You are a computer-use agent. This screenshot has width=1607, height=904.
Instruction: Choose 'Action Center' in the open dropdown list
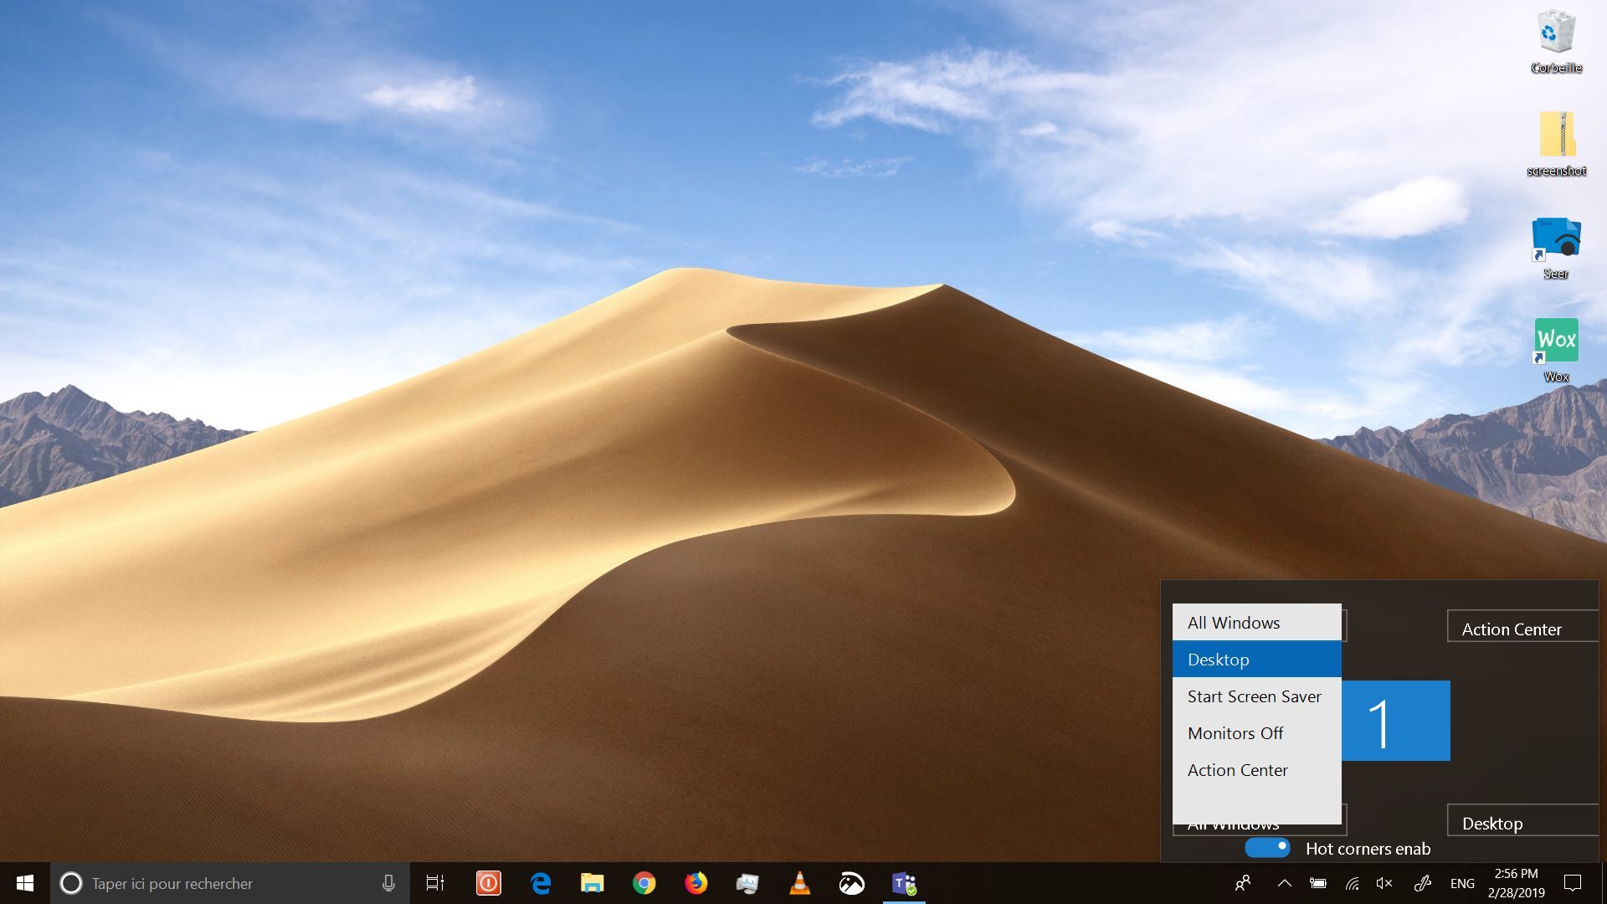pyautogui.click(x=1256, y=770)
